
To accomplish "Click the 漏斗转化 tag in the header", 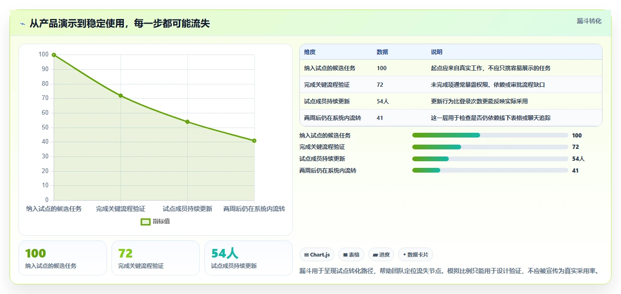I will (589, 21).
